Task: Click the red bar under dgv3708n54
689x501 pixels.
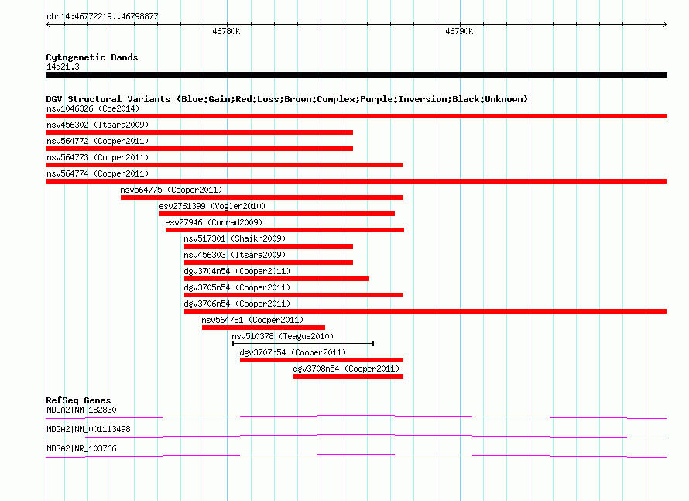Action: [x=348, y=376]
